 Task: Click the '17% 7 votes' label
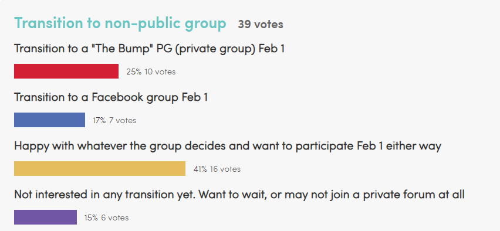tap(114, 120)
